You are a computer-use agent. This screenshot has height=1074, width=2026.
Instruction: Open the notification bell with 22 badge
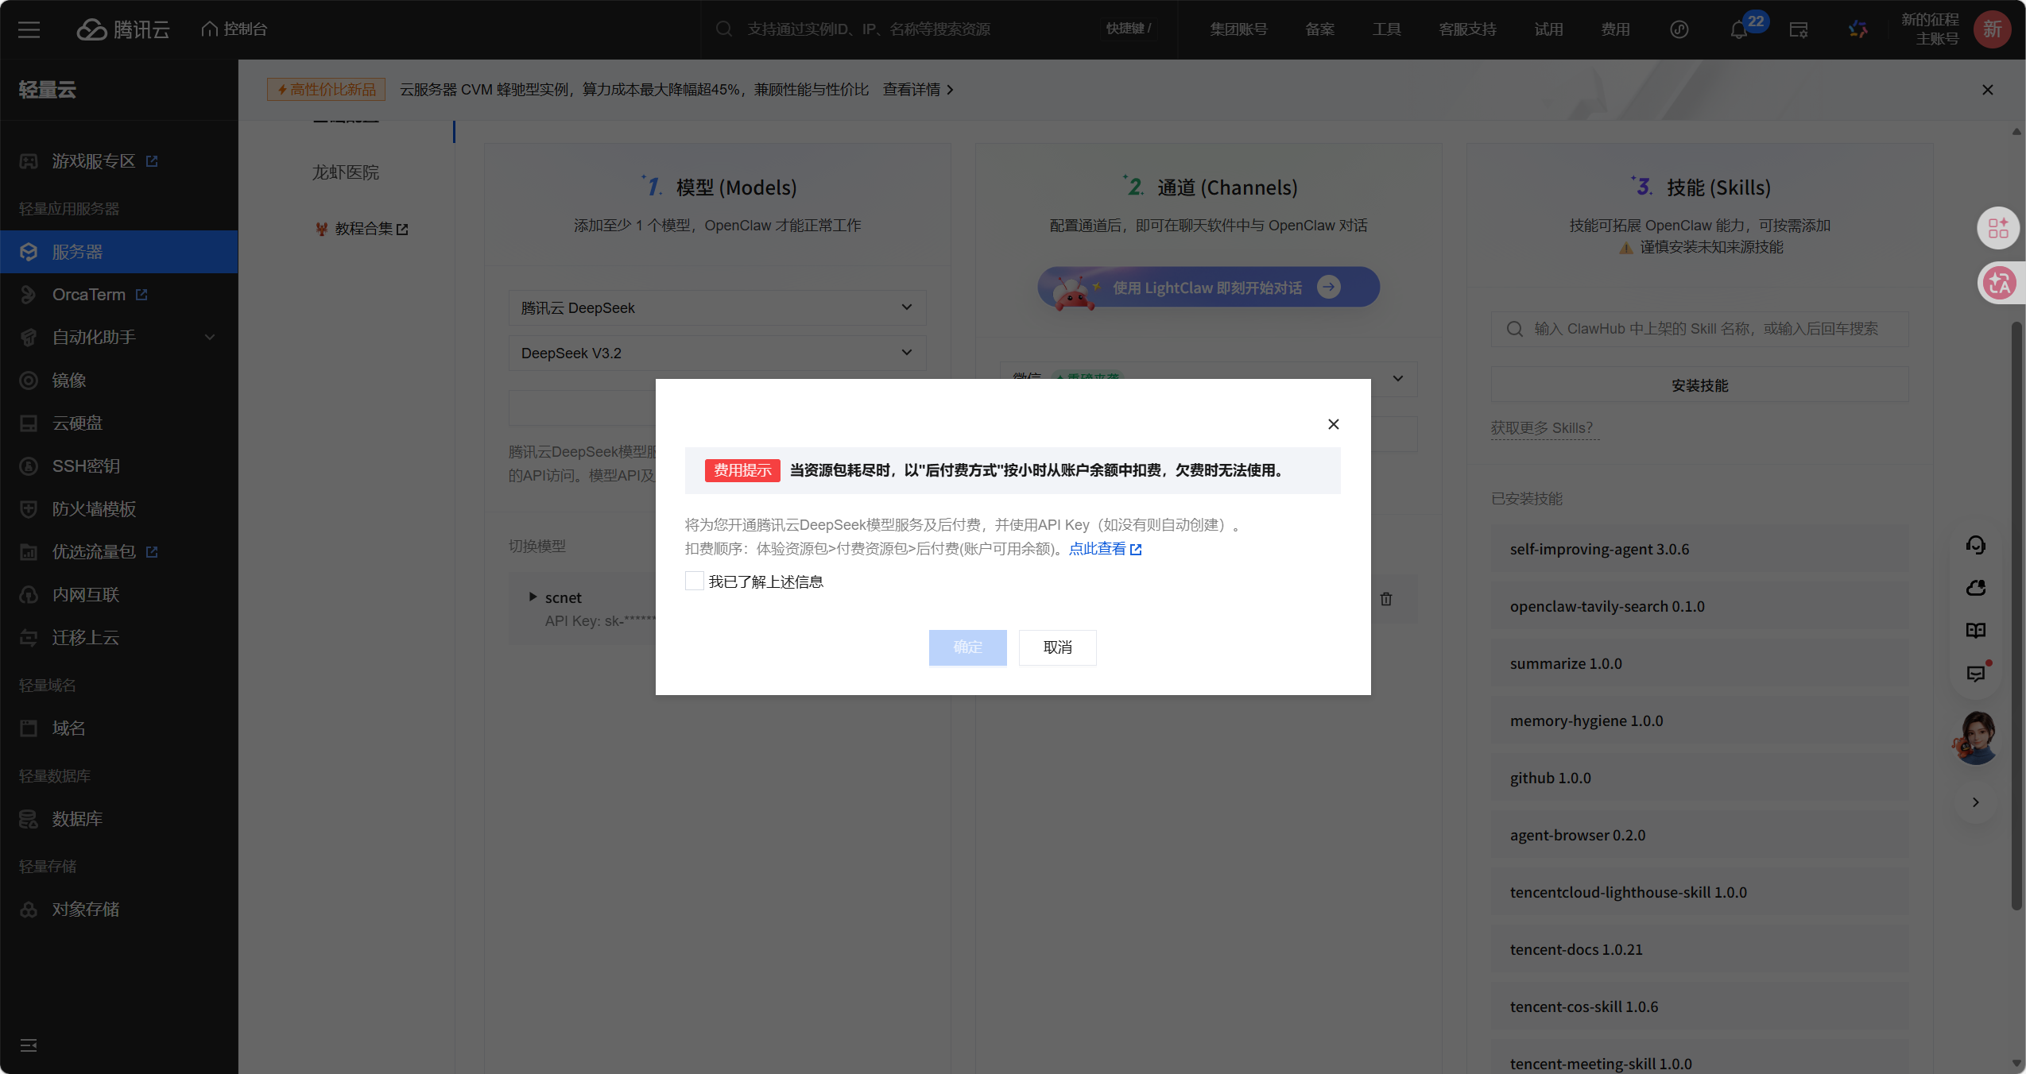pyautogui.click(x=1738, y=30)
